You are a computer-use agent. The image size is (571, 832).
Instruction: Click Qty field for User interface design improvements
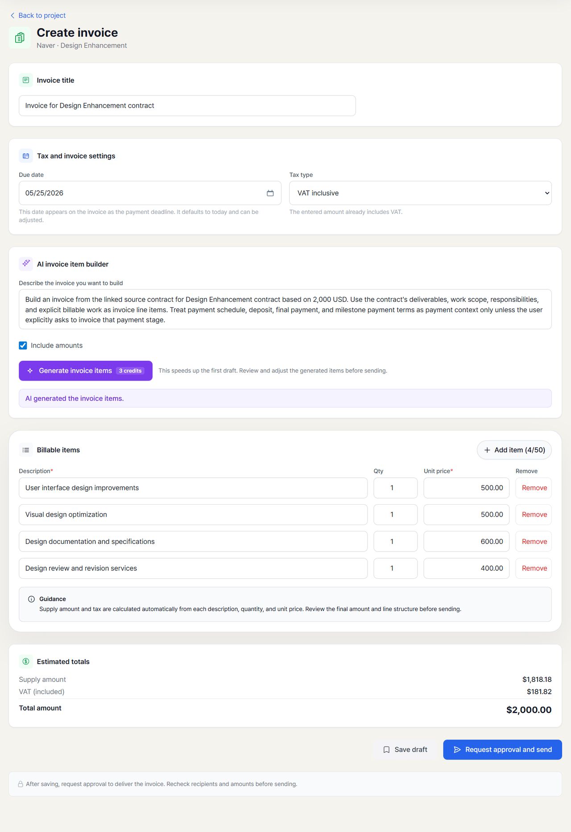click(395, 488)
